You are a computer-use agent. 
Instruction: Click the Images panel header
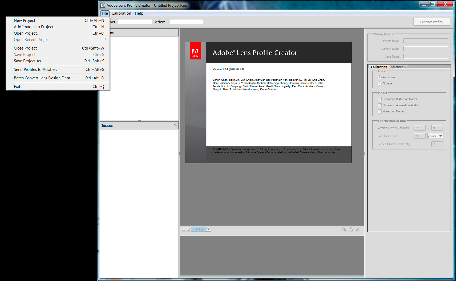(139, 126)
